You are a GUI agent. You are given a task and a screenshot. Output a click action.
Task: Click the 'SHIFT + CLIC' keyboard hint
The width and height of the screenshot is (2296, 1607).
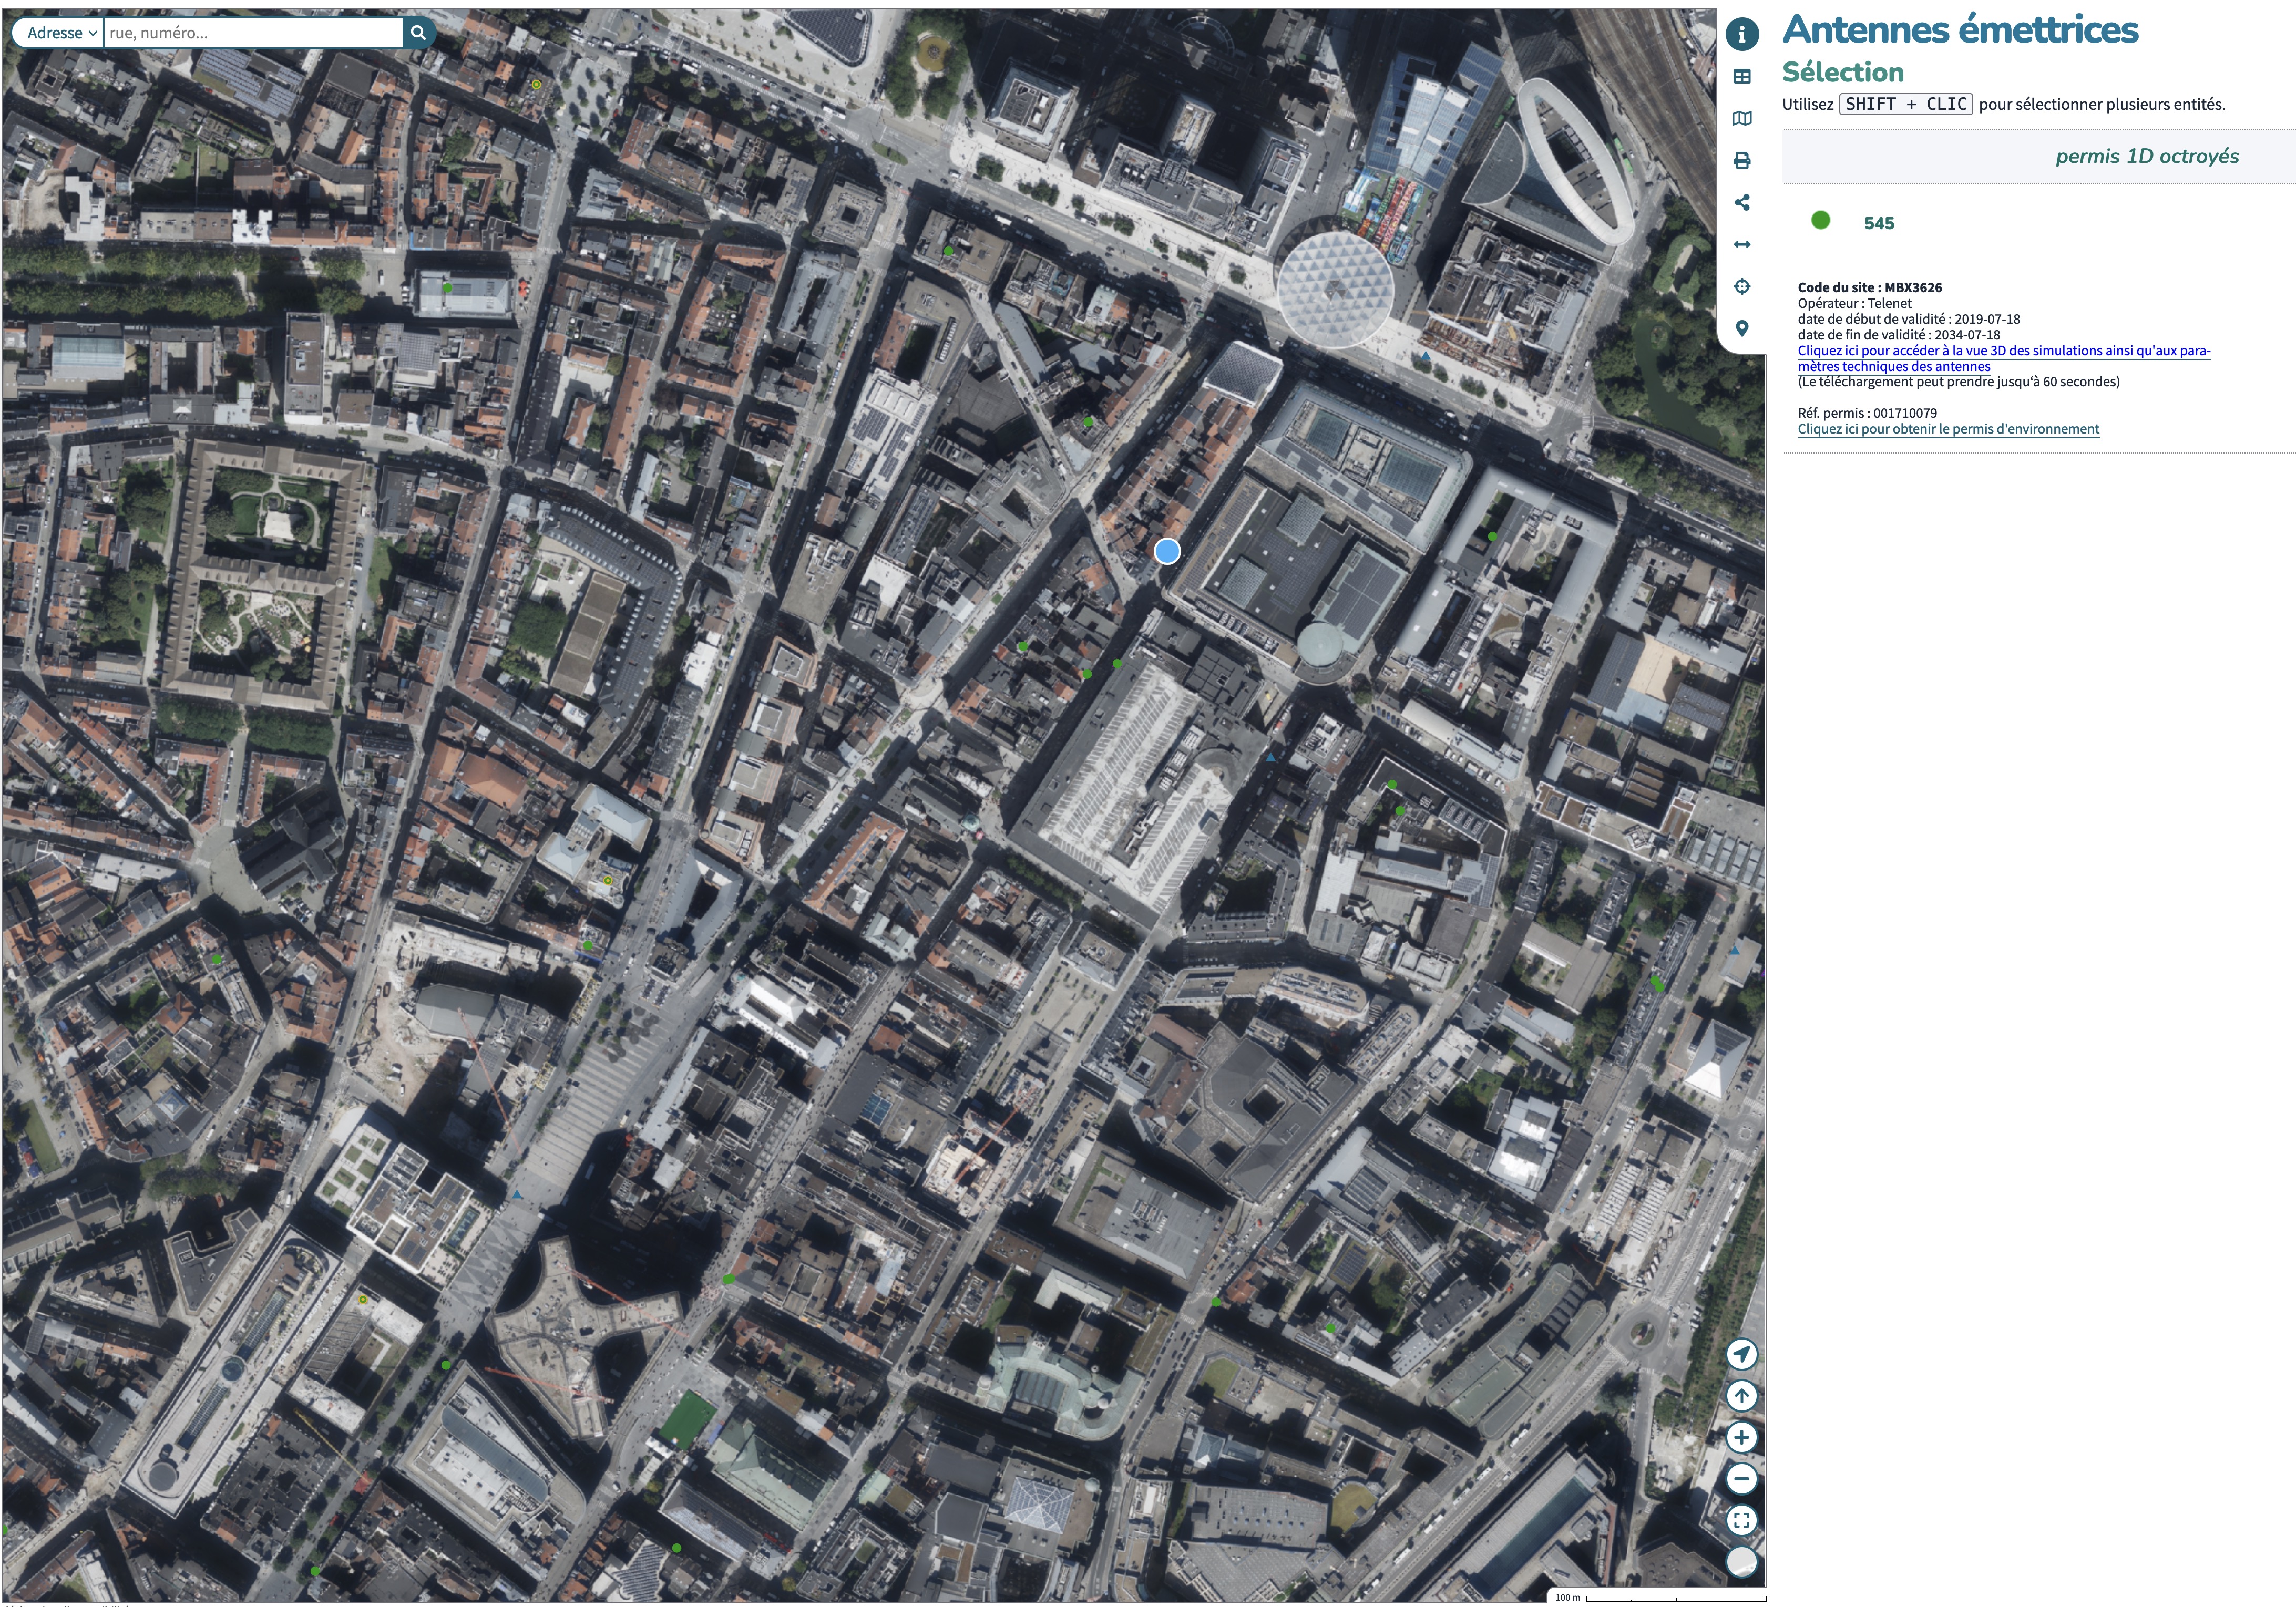point(1906,104)
